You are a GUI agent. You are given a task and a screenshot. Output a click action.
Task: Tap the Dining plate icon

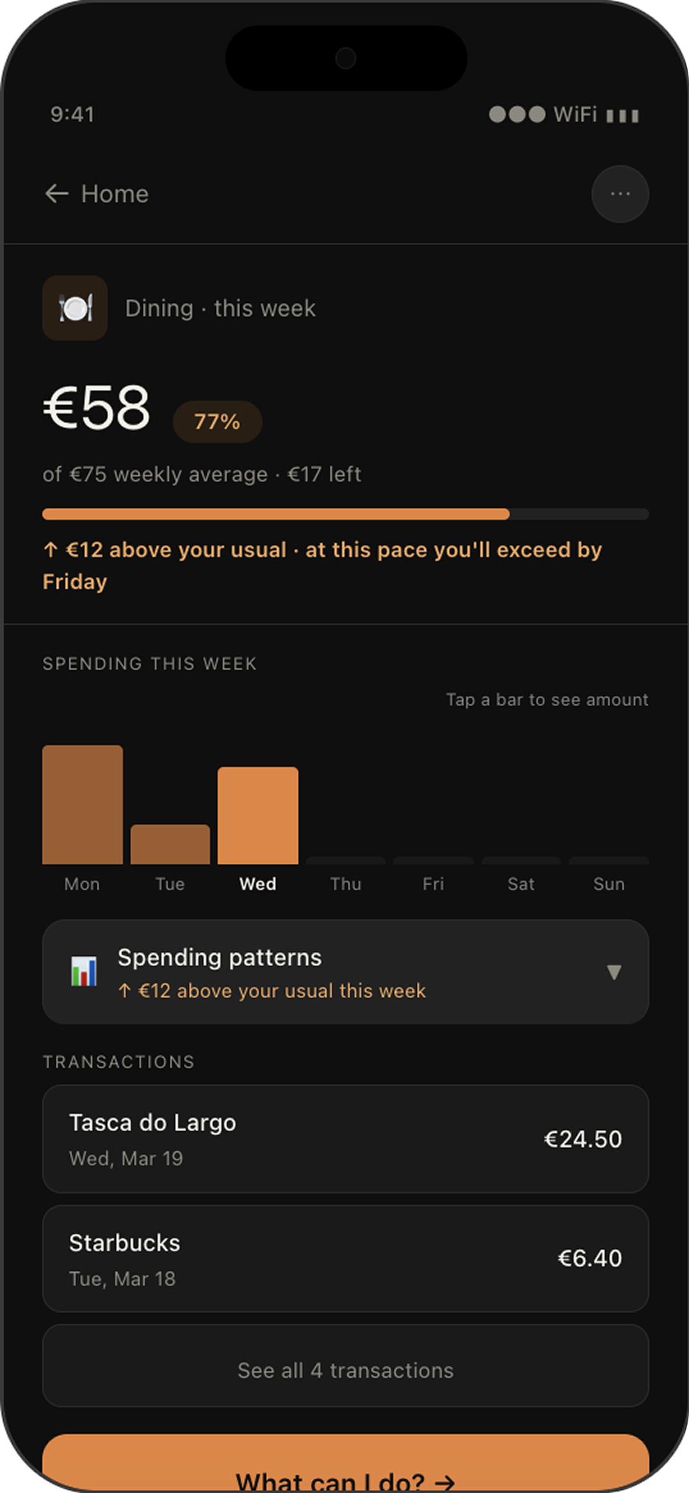[x=75, y=308]
